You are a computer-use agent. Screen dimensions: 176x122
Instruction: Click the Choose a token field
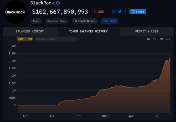(x=56, y=39)
